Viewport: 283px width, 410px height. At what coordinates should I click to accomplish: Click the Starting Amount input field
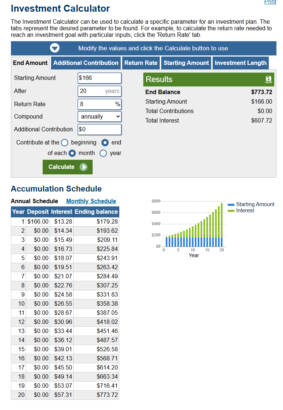(100, 78)
